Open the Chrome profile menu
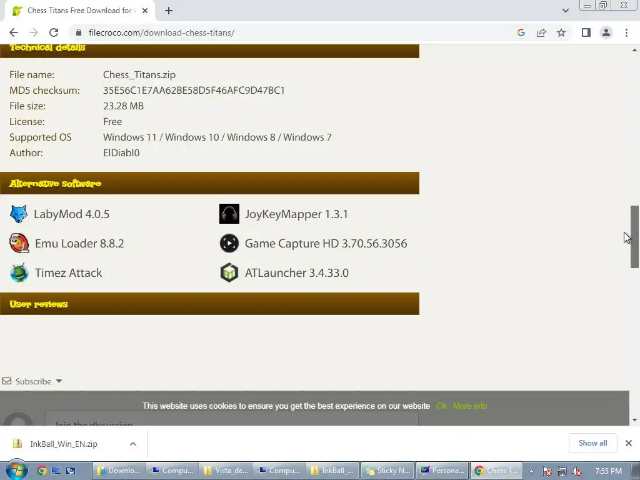Image resolution: width=640 pixels, height=480 pixels. click(x=606, y=32)
